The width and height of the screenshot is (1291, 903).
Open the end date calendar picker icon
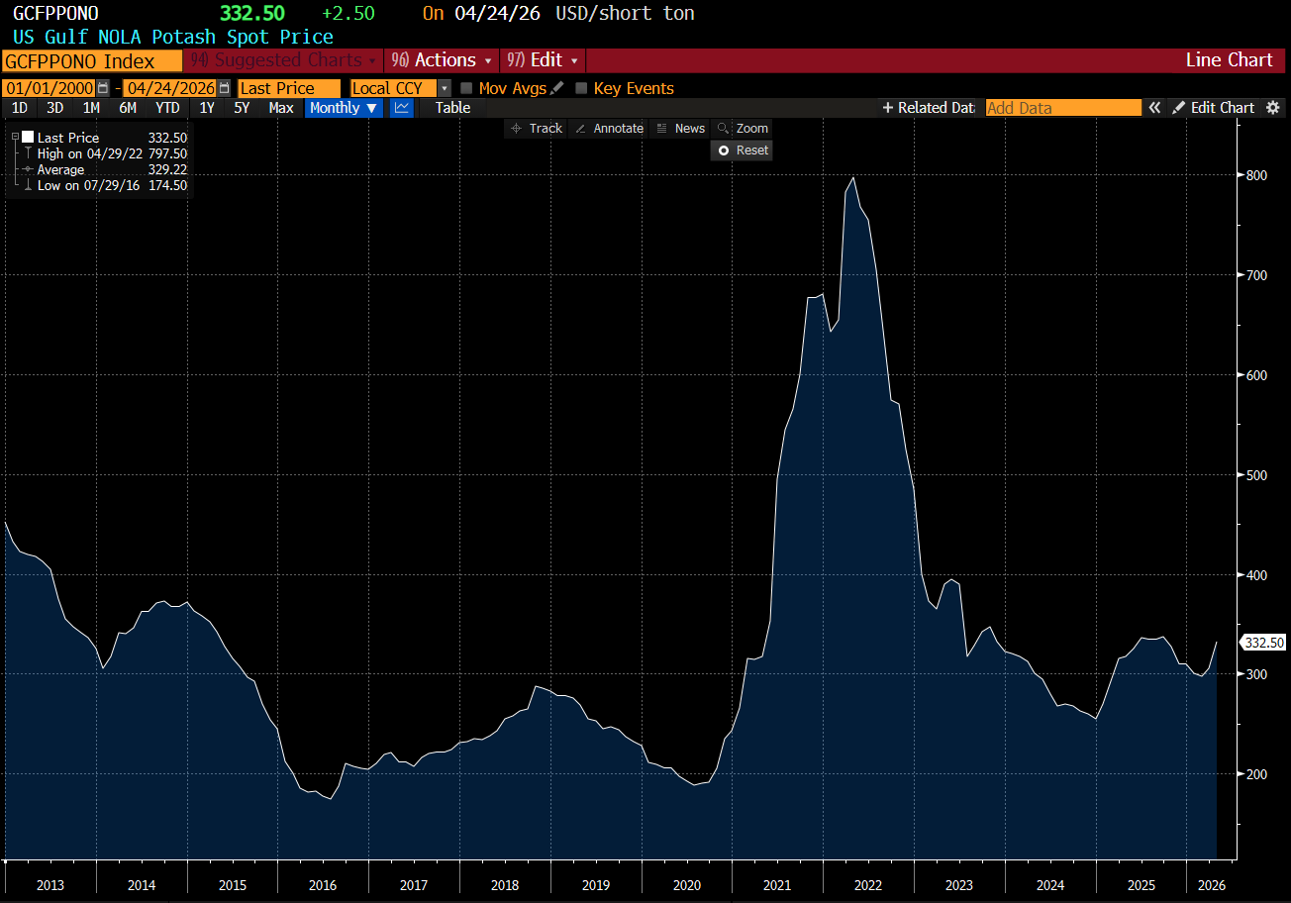coord(224,88)
